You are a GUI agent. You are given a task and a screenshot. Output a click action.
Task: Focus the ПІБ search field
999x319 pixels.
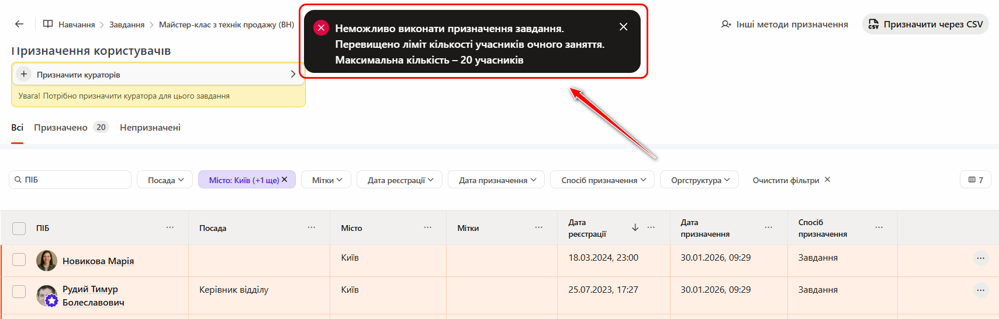click(73, 180)
